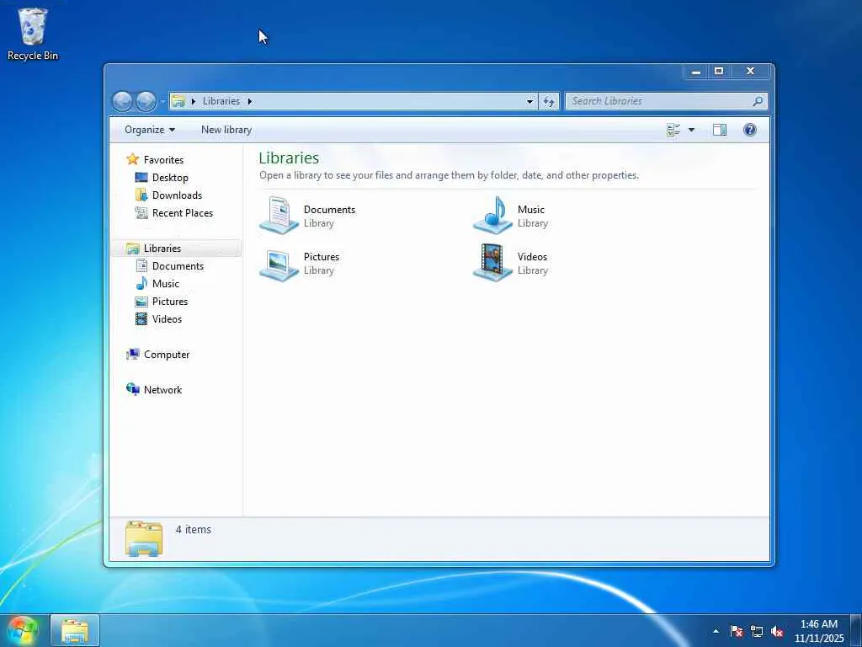Image resolution: width=862 pixels, height=647 pixels.
Task: Select the Documents library large icon
Action: tap(279, 216)
